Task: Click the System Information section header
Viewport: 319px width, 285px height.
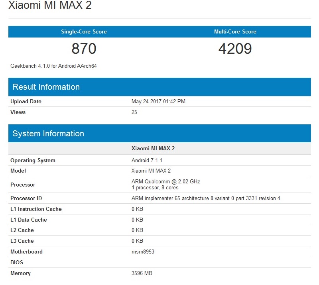Action: pyautogui.click(x=48, y=134)
